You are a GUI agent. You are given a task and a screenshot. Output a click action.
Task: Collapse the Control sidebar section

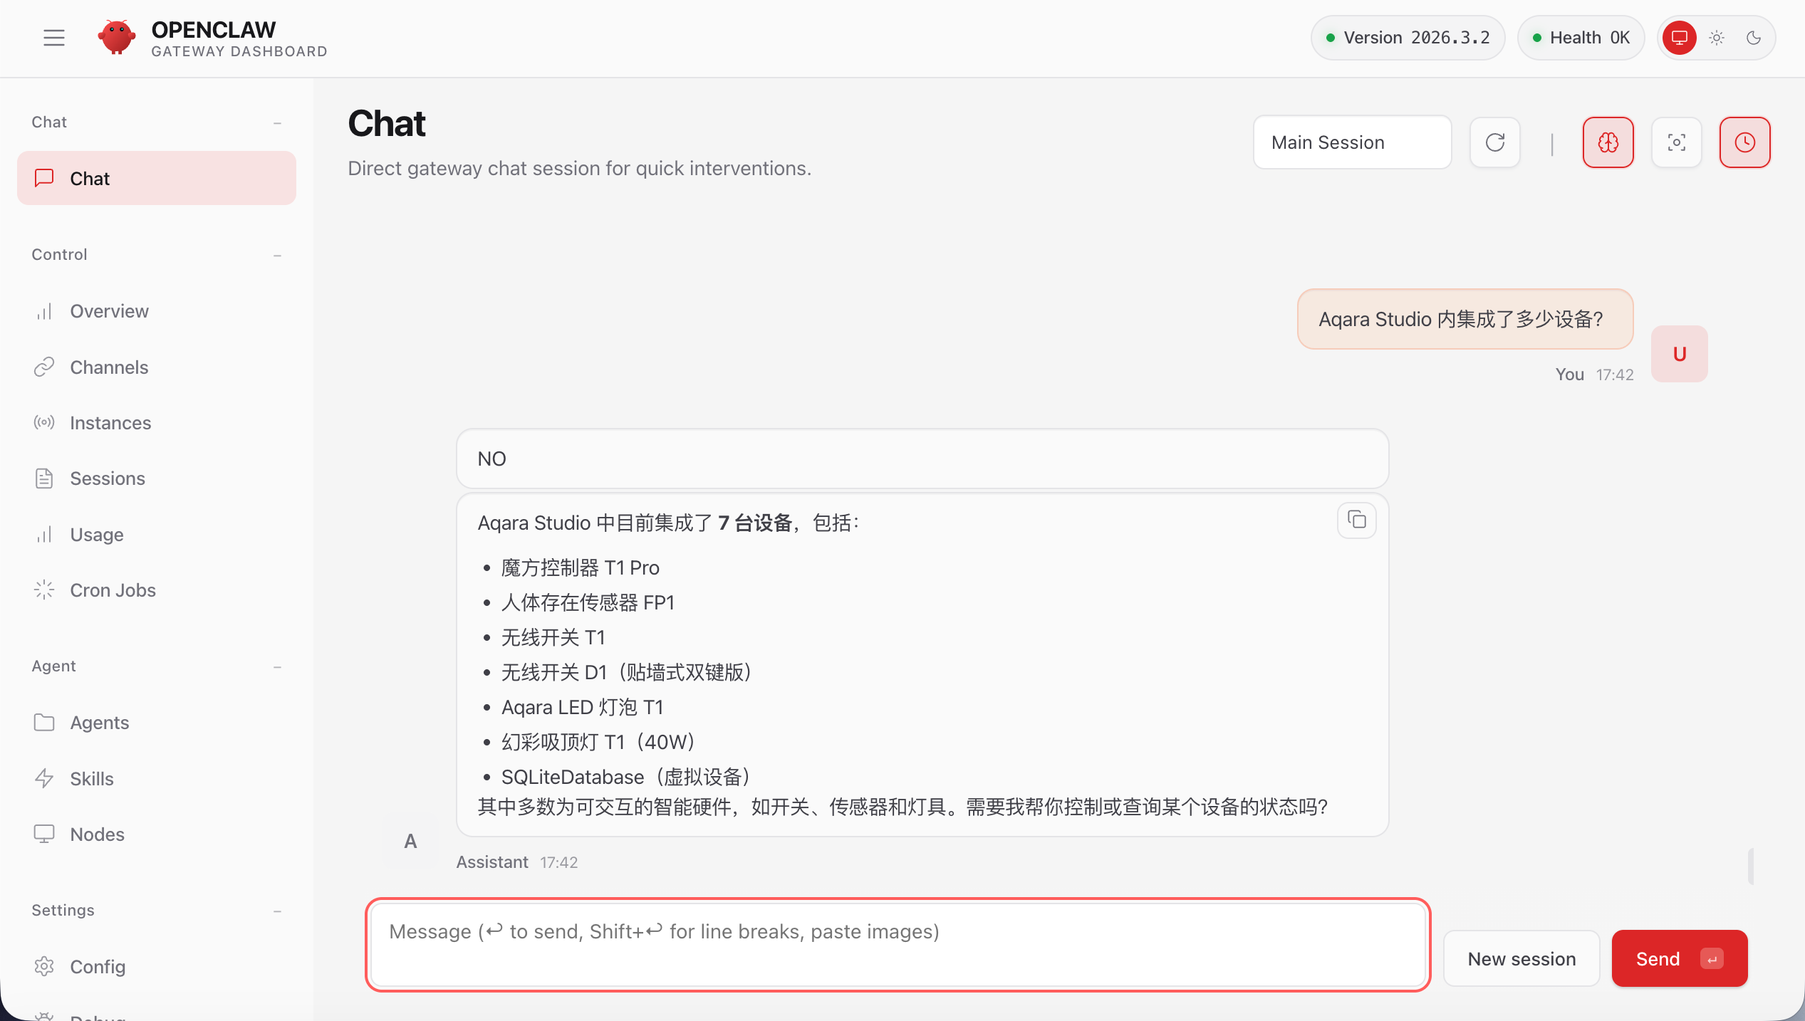[277, 255]
